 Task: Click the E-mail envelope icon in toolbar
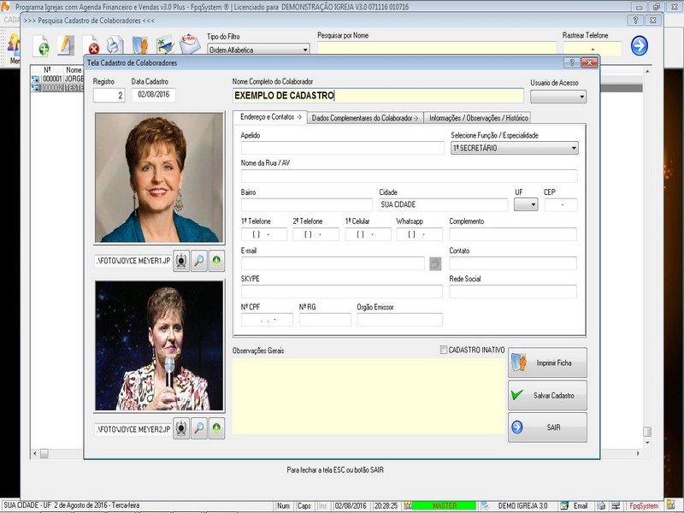pos(190,44)
